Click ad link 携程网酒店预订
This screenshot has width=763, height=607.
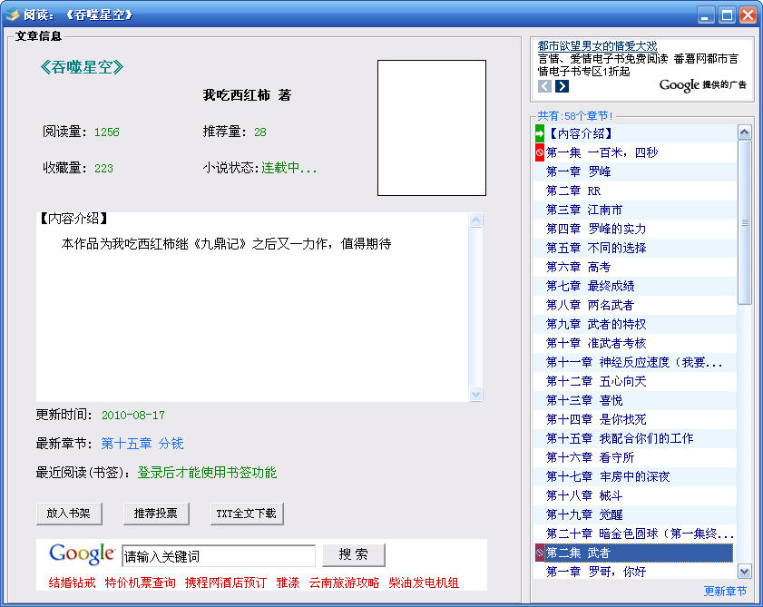pyautogui.click(x=226, y=583)
